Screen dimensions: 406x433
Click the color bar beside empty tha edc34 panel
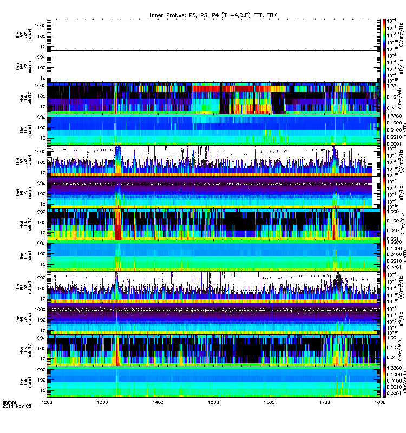(384, 35)
